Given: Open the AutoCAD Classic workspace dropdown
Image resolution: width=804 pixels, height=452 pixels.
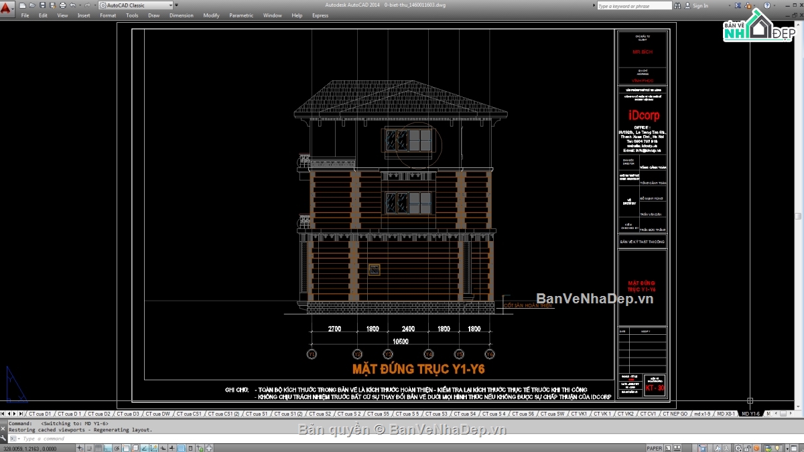Looking at the screenshot, I should [x=136, y=5].
